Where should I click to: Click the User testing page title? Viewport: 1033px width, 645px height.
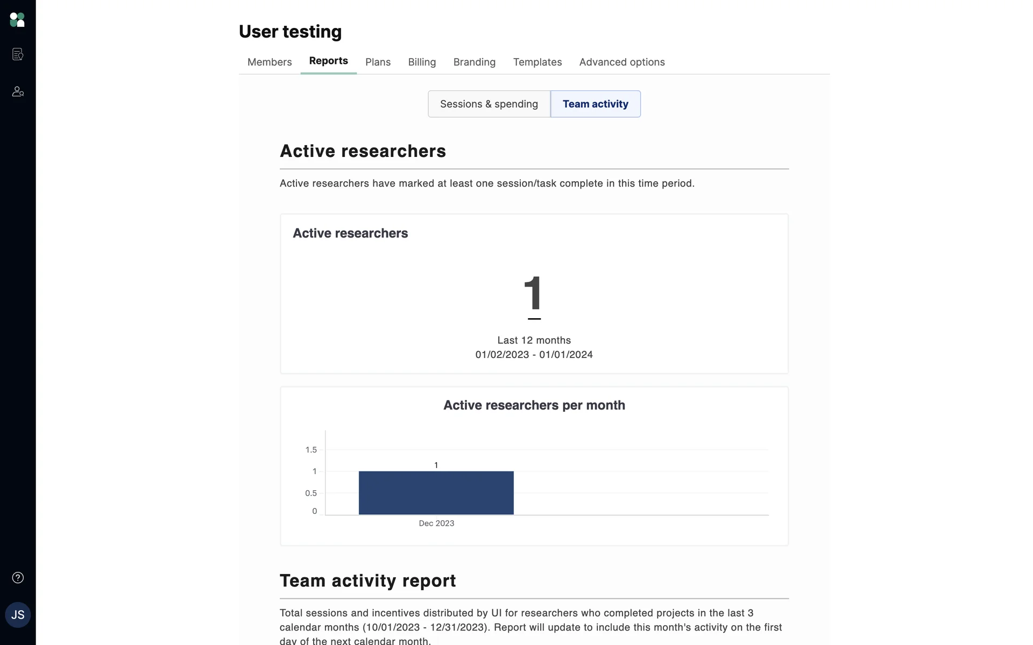coord(290,32)
